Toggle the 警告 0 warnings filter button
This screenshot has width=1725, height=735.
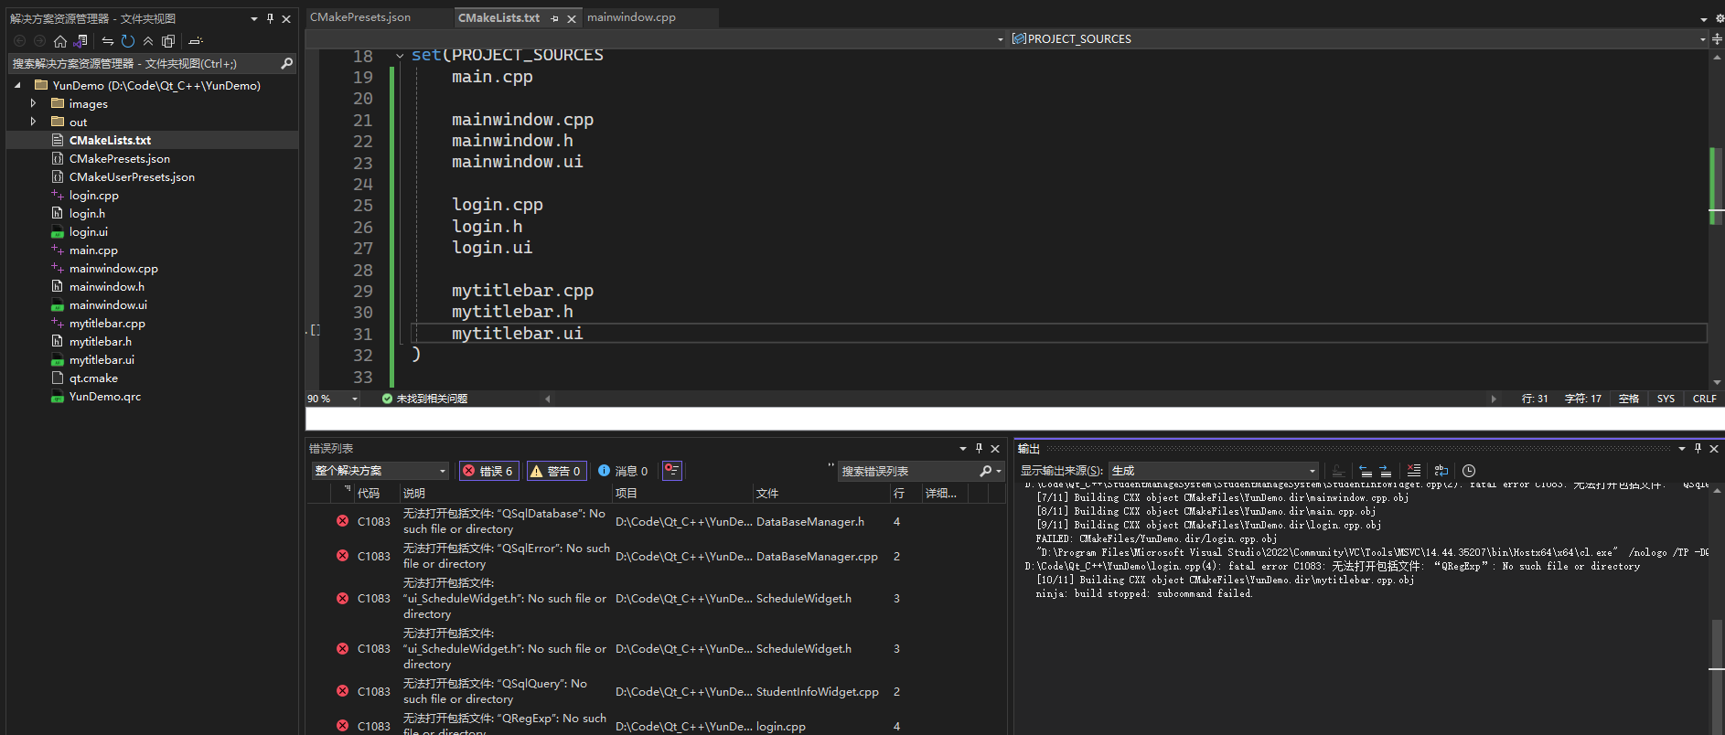click(x=555, y=471)
